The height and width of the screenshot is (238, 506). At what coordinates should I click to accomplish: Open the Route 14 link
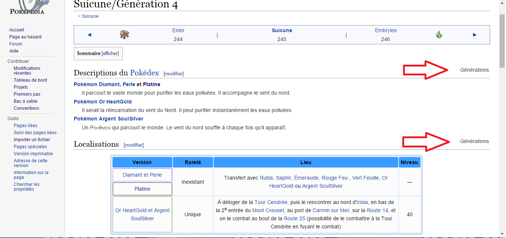tap(377, 210)
